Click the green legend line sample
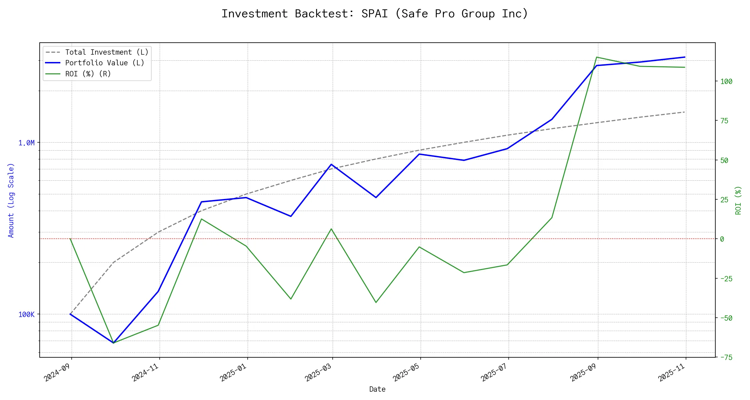Image resolution: width=750 pixels, height=400 pixels. pos(53,74)
